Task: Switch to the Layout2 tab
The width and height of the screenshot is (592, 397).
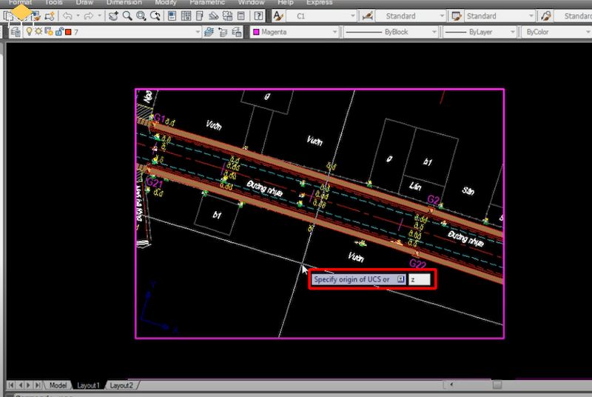Action: 121,385
